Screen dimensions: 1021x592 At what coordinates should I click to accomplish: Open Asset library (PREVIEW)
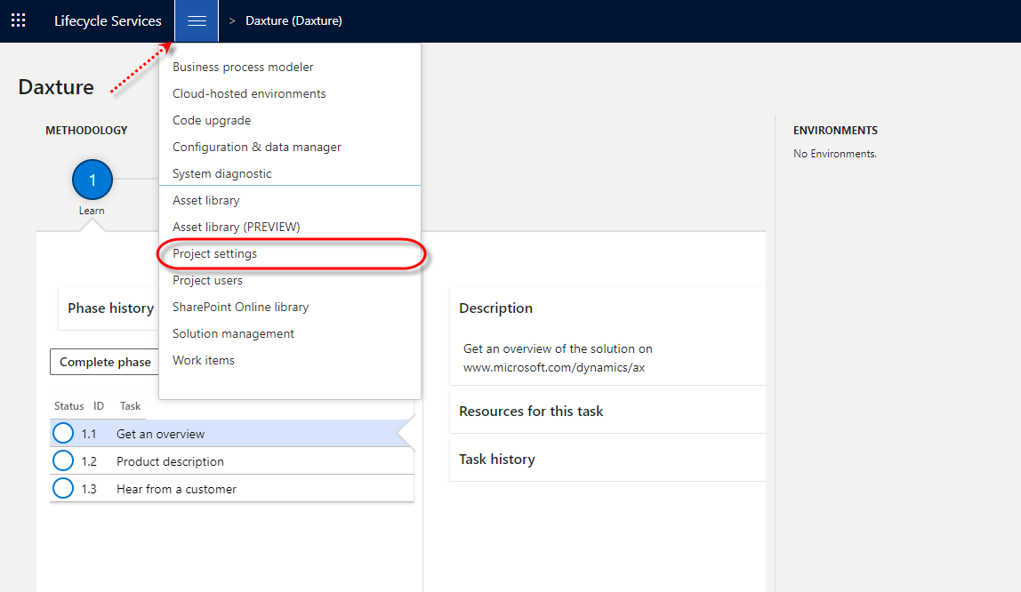tap(237, 227)
